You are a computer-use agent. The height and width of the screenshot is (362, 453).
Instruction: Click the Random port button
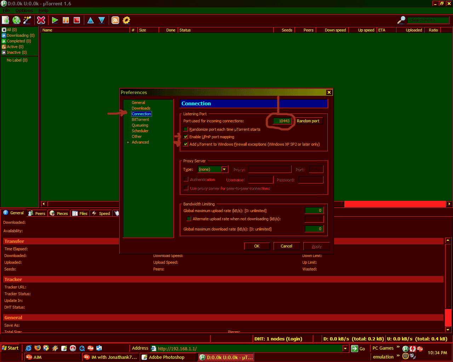(308, 121)
